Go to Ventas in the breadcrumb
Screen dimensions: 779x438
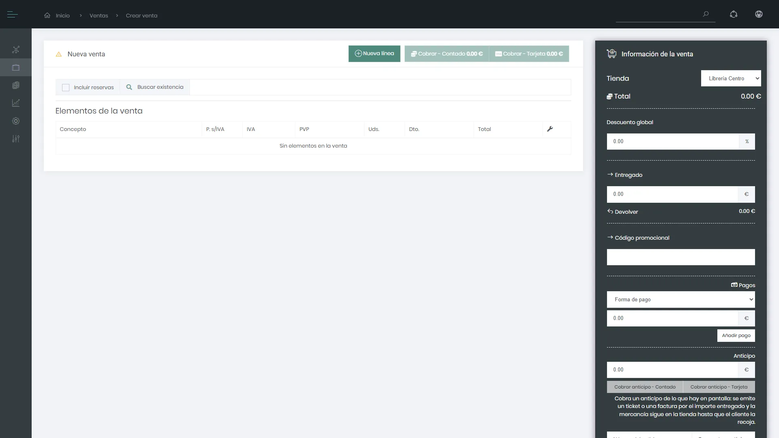[x=99, y=15]
